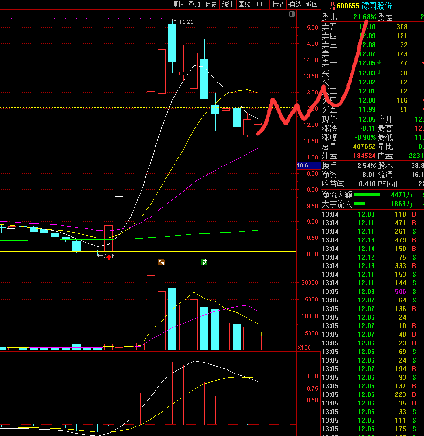Open the 榜 marker under the K-line chart
The image size is (424, 436).
pyautogui.click(x=161, y=262)
